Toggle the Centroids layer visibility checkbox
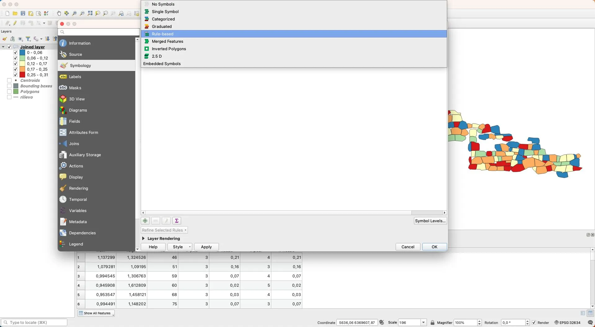The image size is (595, 327). (x=9, y=80)
